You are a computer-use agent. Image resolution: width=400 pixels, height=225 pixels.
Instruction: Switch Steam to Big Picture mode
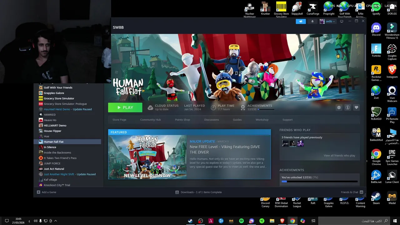(342, 21)
